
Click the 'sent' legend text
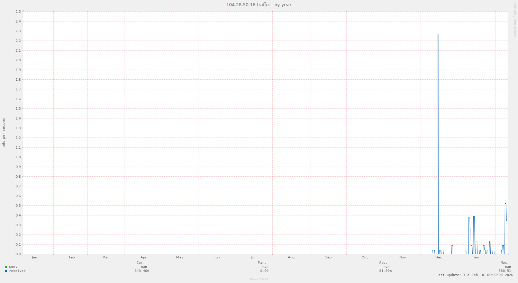pos(13,267)
